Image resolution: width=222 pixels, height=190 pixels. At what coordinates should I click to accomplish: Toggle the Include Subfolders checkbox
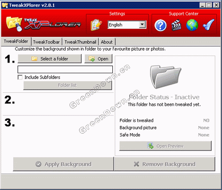point(20,77)
